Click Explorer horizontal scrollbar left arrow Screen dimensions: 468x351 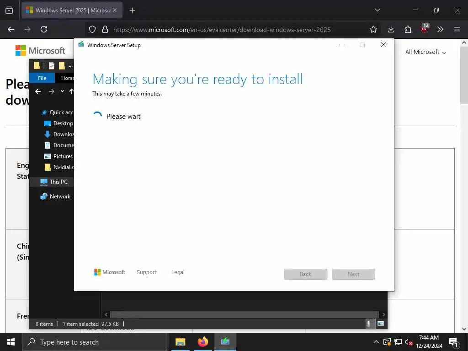(106, 314)
